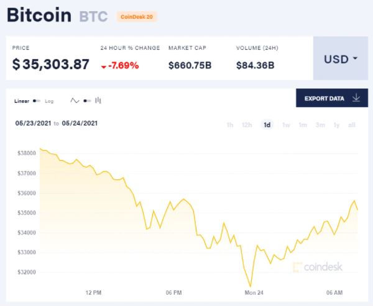Open the USD currency dropdown

pyautogui.click(x=341, y=58)
